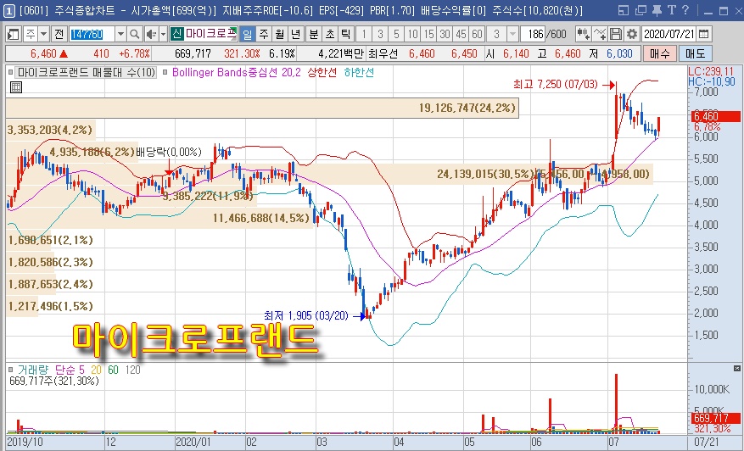Image resolution: width=744 pixels, height=451 pixels.
Task: Close the volume pane with its X icon
Action: click(737, 369)
